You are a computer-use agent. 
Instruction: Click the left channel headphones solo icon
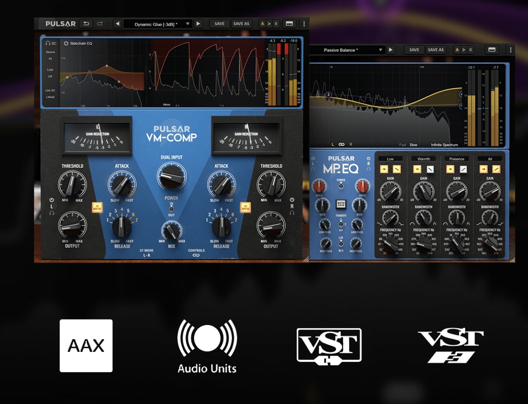[52, 213]
